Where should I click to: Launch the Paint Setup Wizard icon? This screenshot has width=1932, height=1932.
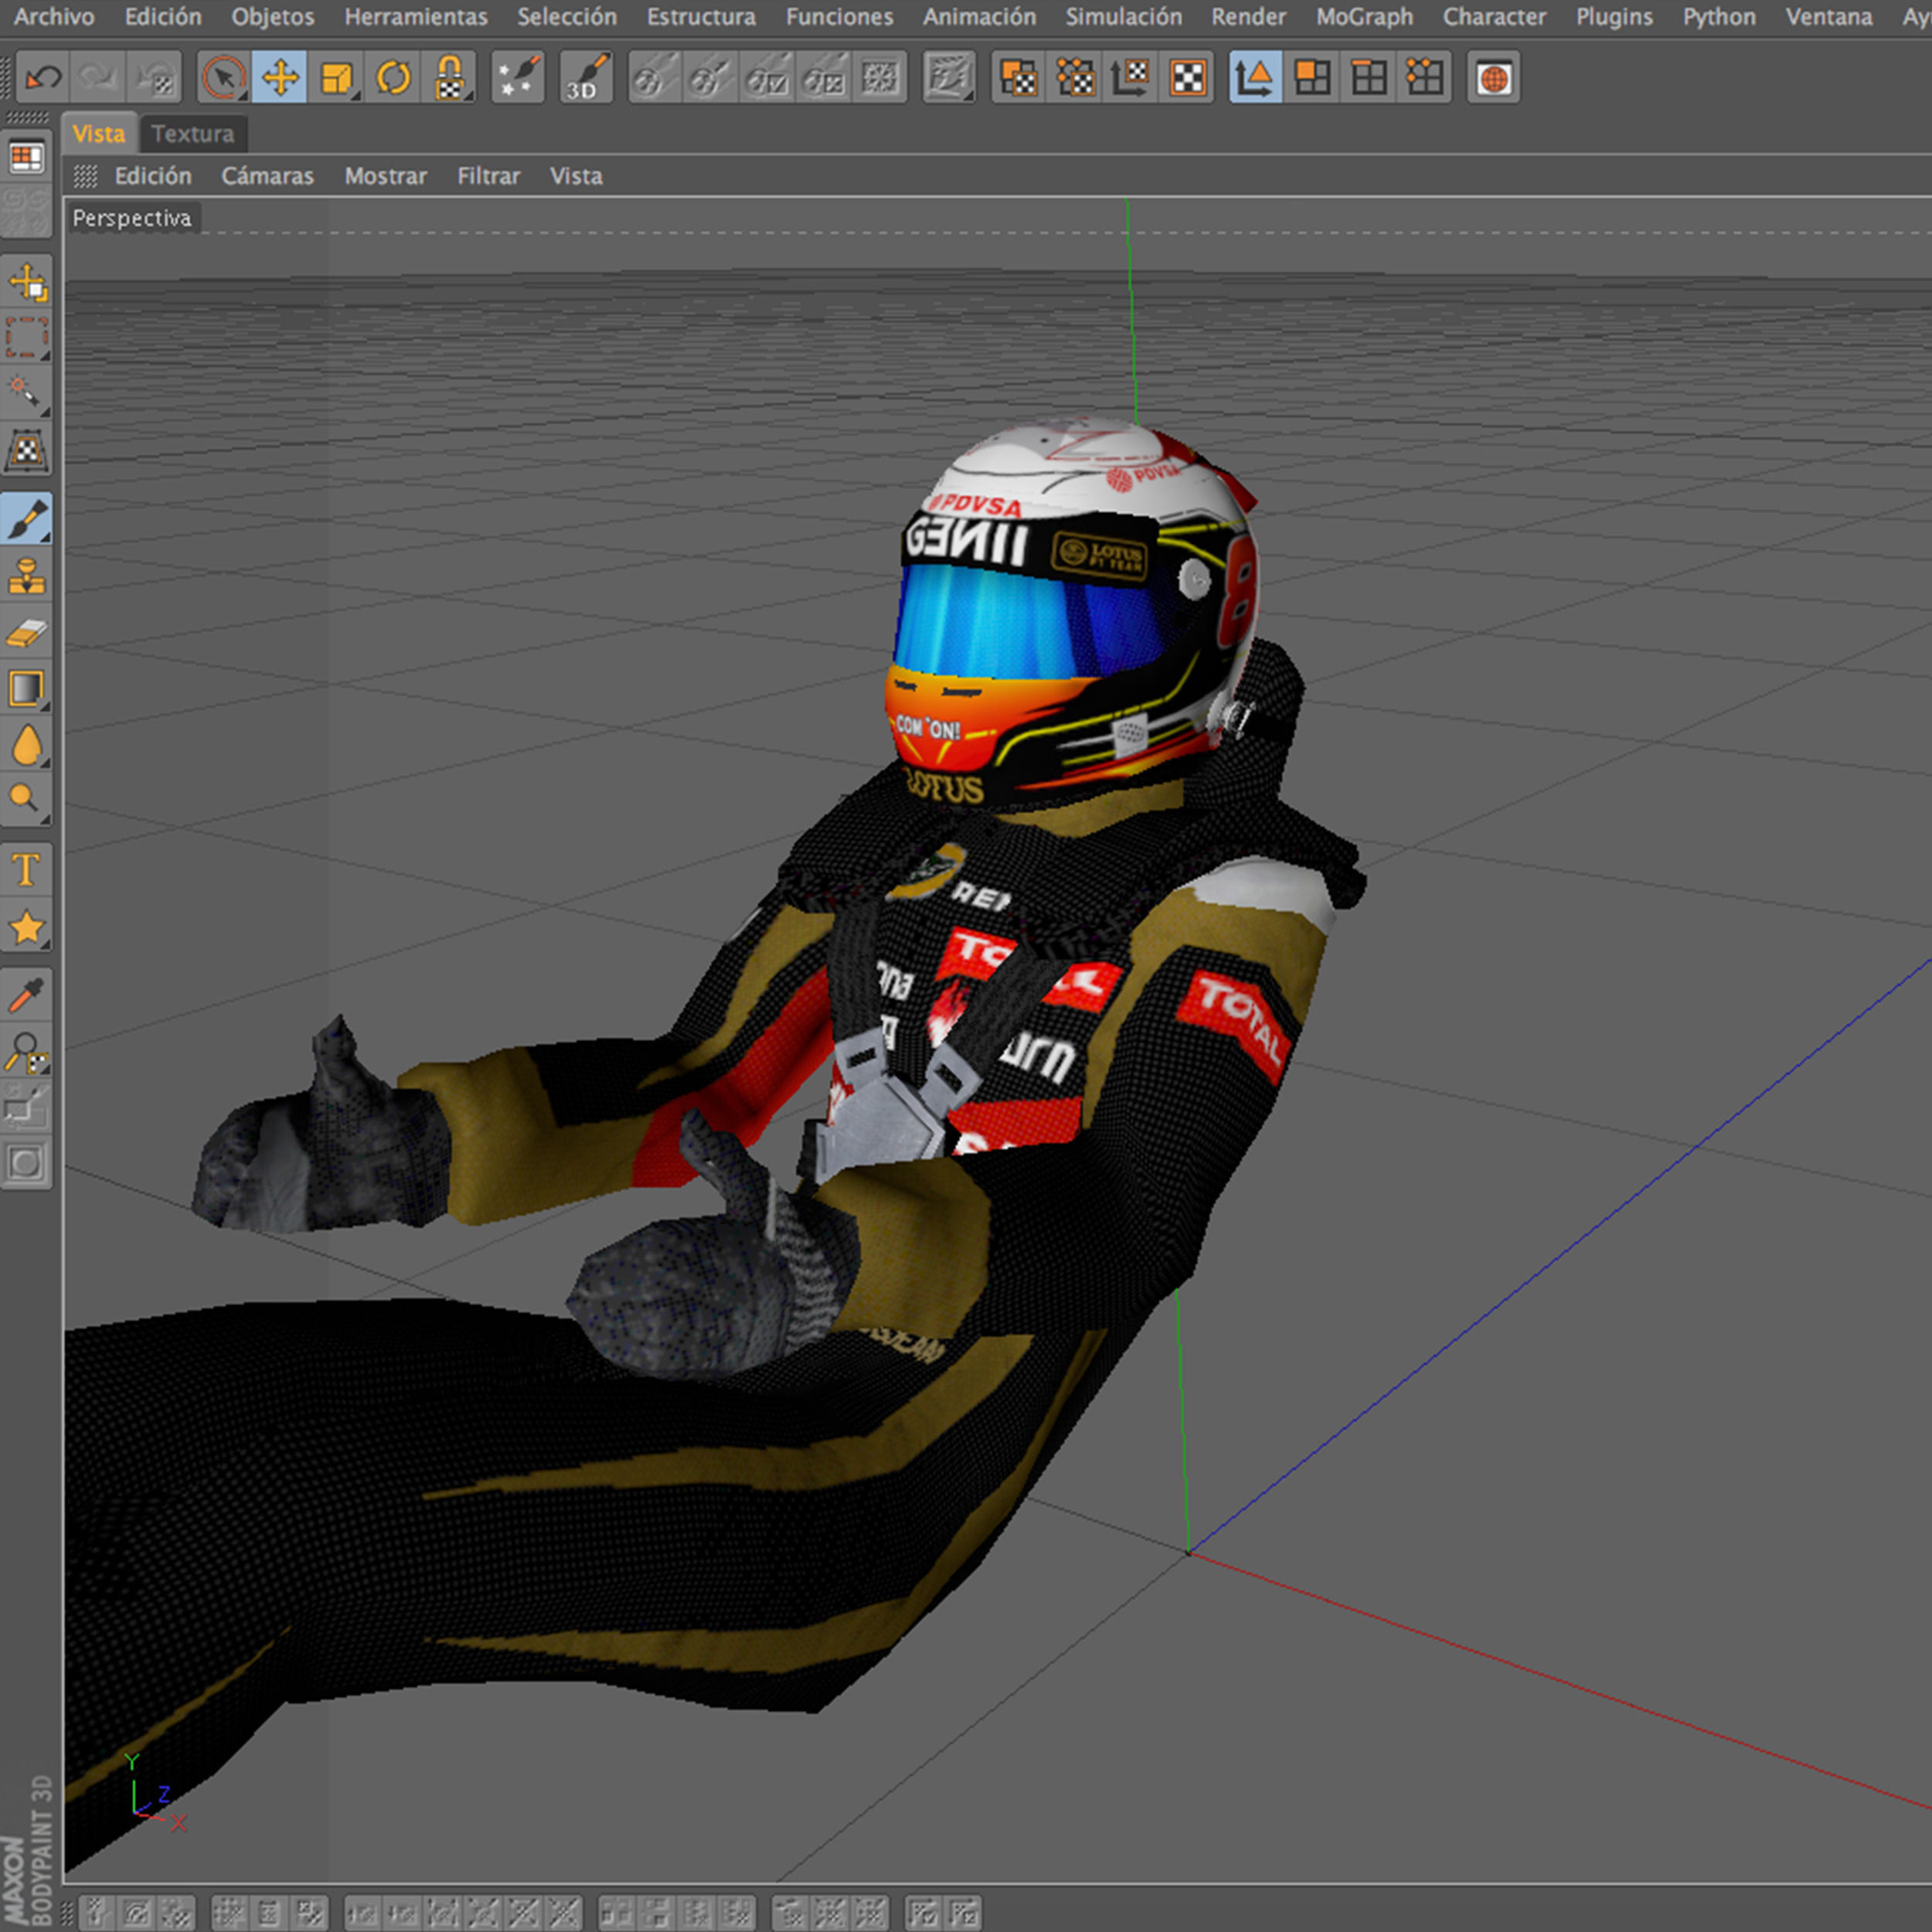point(518,77)
